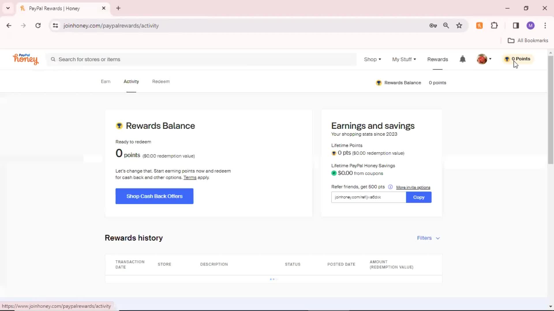This screenshot has width=554, height=311.
Task: Open the Chrome profile M avatar
Action: click(530, 26)
